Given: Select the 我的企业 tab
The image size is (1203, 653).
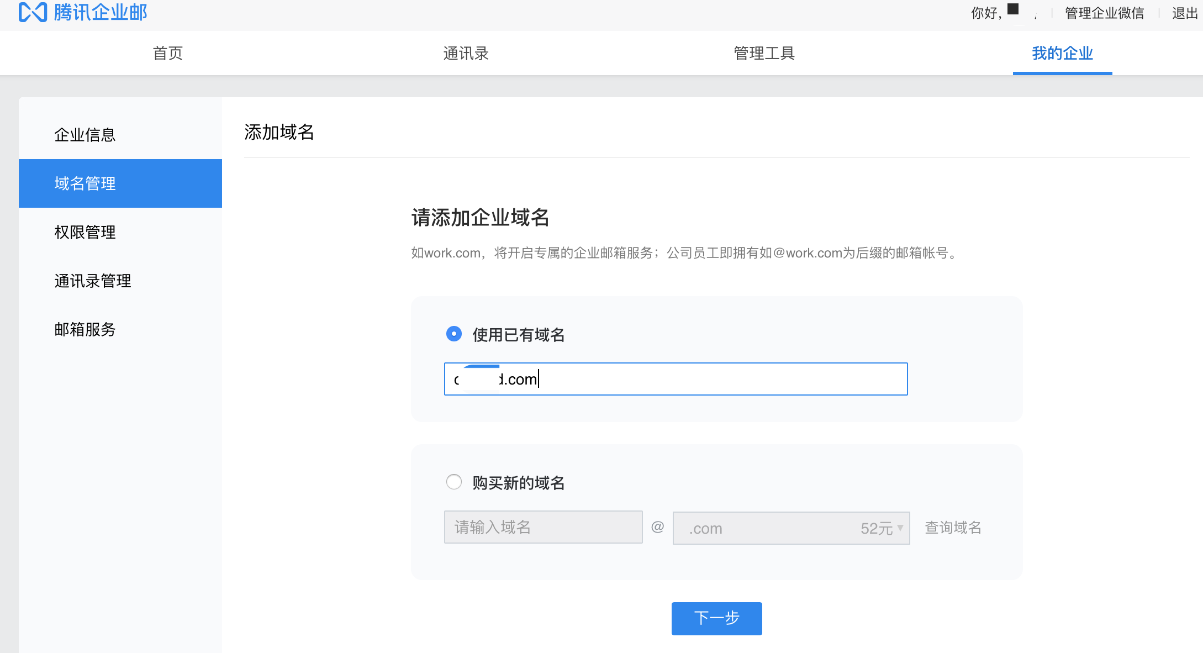Looking at the screenshot, I should point(1062,53).
